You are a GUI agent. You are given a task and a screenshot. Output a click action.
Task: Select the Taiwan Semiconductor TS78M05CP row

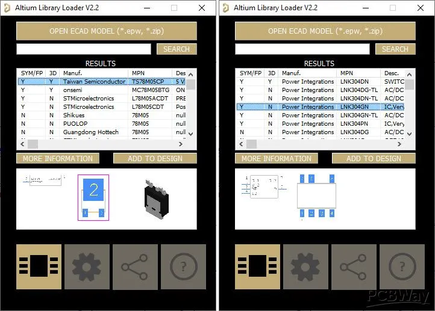[102, 81]
